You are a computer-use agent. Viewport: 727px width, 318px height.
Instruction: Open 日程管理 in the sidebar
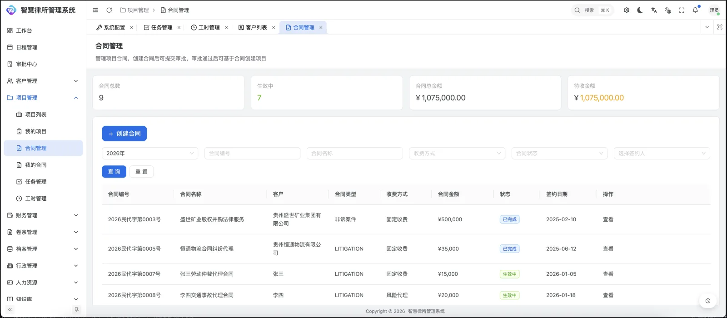tap(43, 47)
